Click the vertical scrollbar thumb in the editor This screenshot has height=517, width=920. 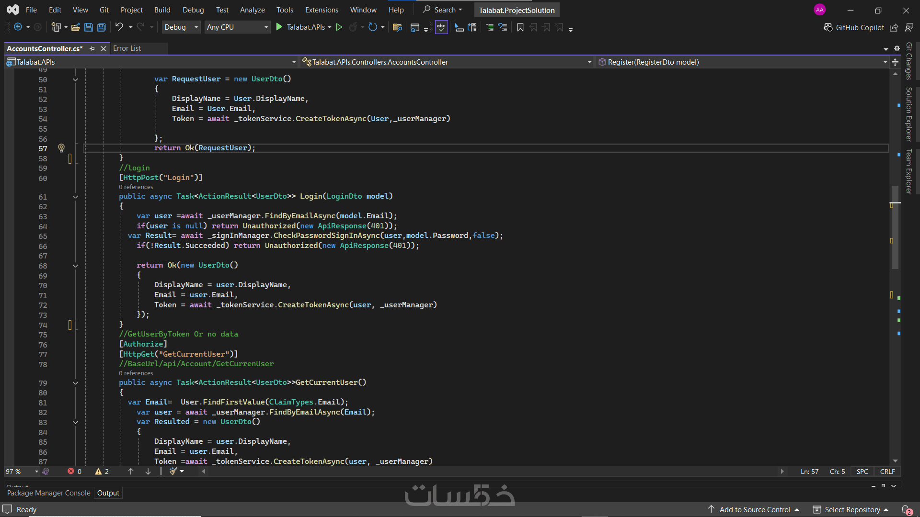click(895, 227)
